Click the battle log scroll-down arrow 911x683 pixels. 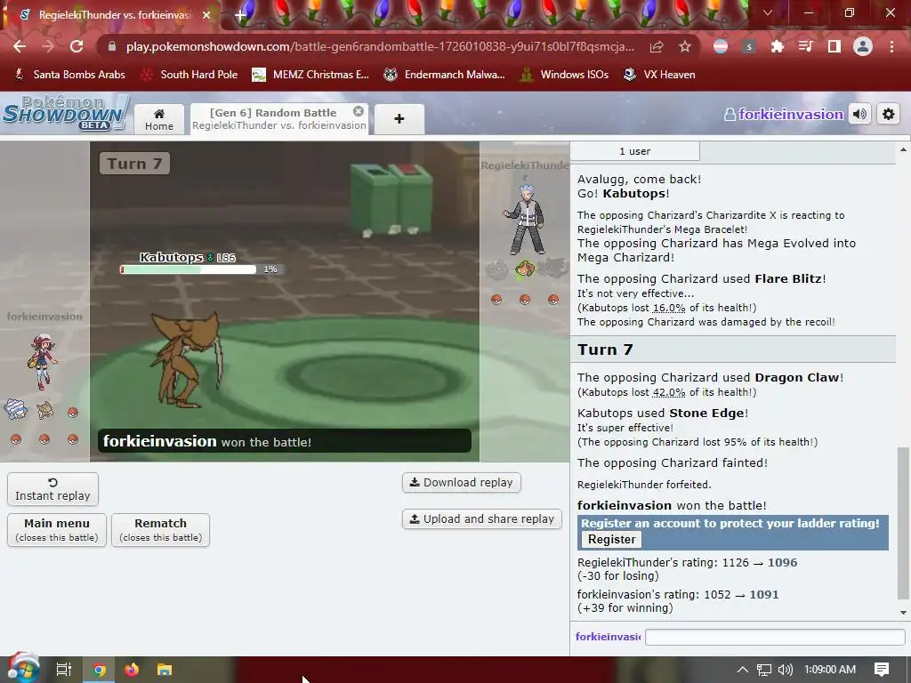(903, 612)
